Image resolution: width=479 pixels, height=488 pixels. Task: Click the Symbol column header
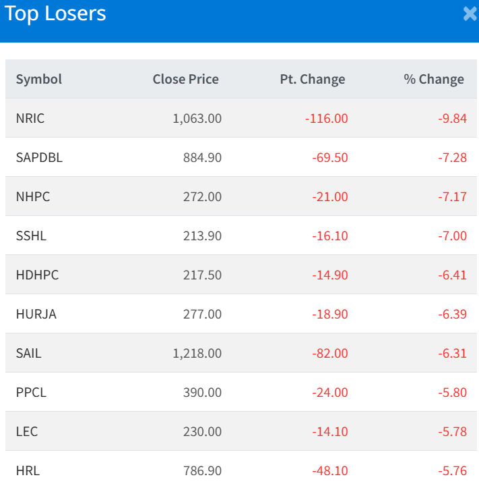click(x=39, y=79)
